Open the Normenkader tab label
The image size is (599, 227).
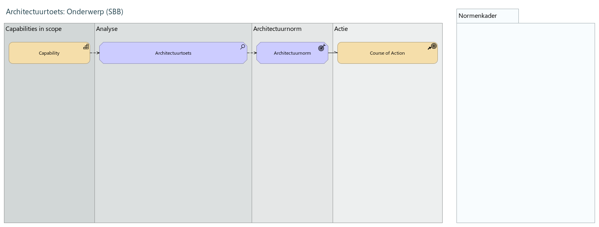click(478, 16)
